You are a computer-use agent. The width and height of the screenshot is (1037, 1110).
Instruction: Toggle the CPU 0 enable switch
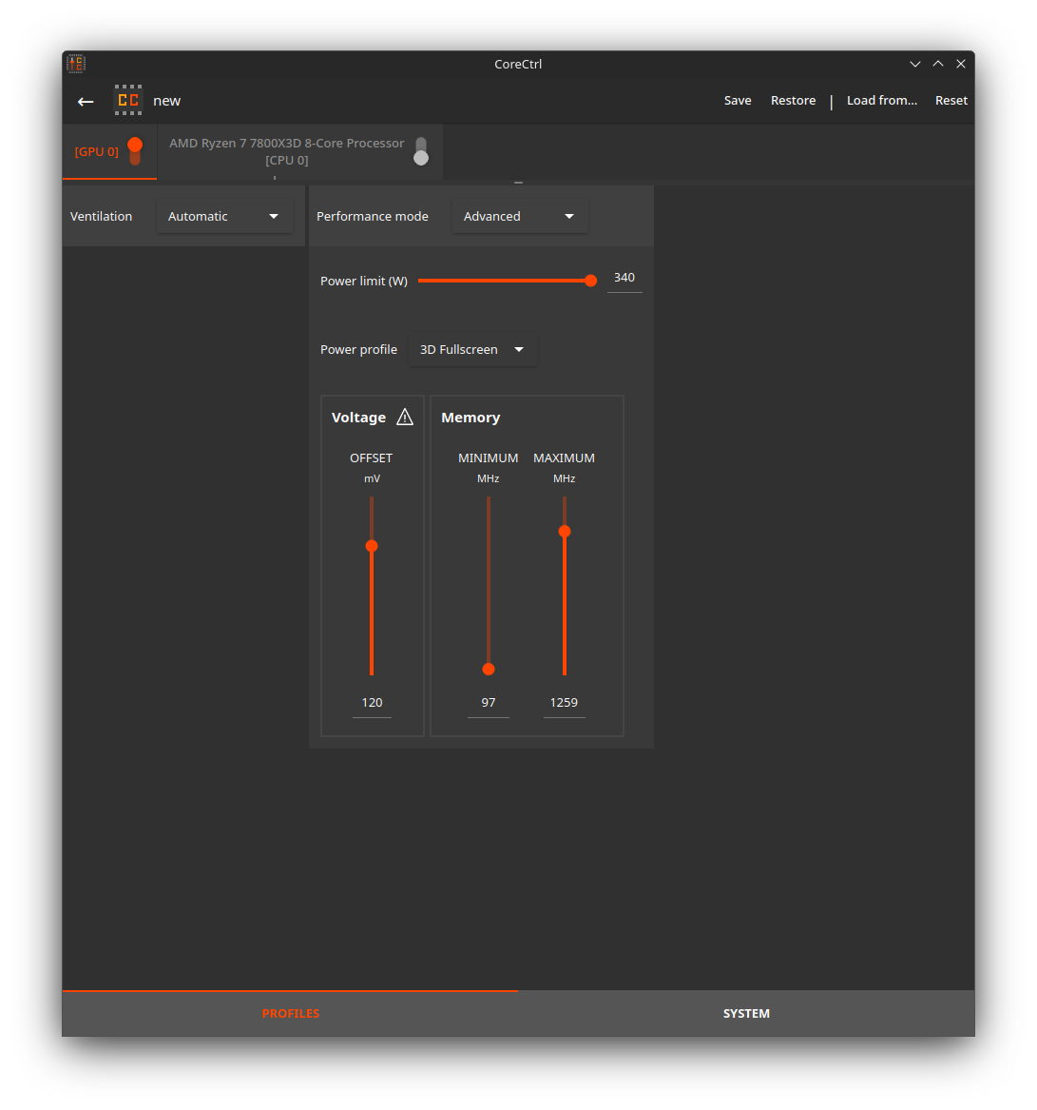click(421, 151)
